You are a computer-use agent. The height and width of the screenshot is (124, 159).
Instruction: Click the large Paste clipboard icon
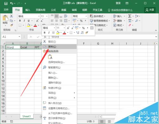(5, 18)
